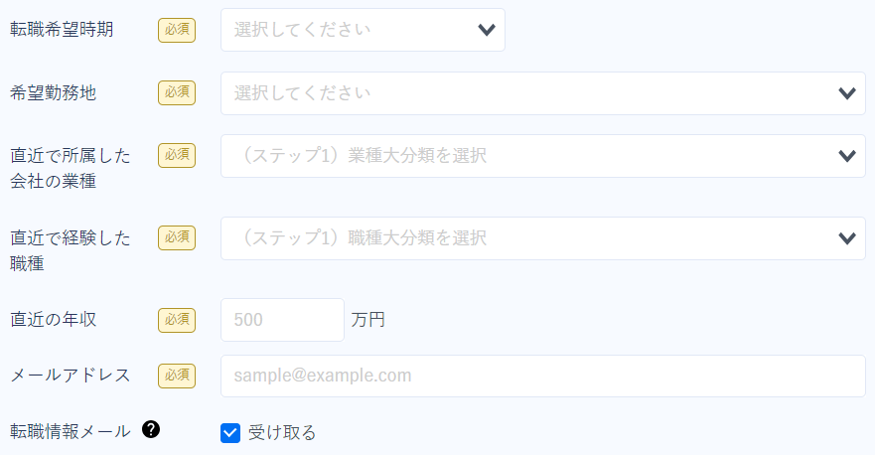Click chevron arrow on 業種大分類 selector
Viewport: 875px width, 455px height.
[847, 156]
